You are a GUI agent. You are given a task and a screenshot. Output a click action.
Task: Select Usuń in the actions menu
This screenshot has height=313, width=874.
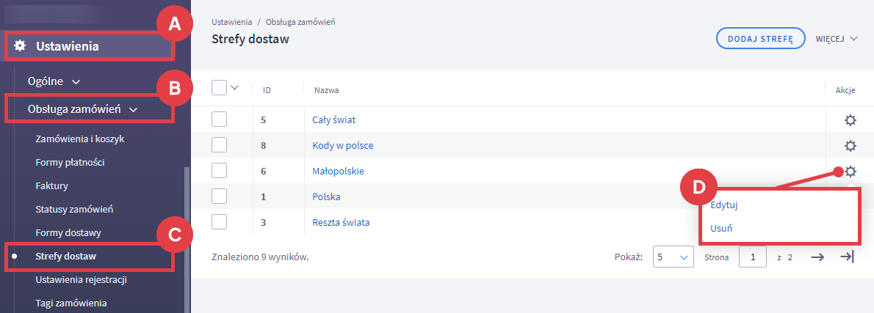(x=720, y=229)
